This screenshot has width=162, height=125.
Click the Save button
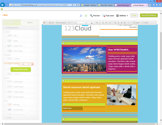[134, 15]
